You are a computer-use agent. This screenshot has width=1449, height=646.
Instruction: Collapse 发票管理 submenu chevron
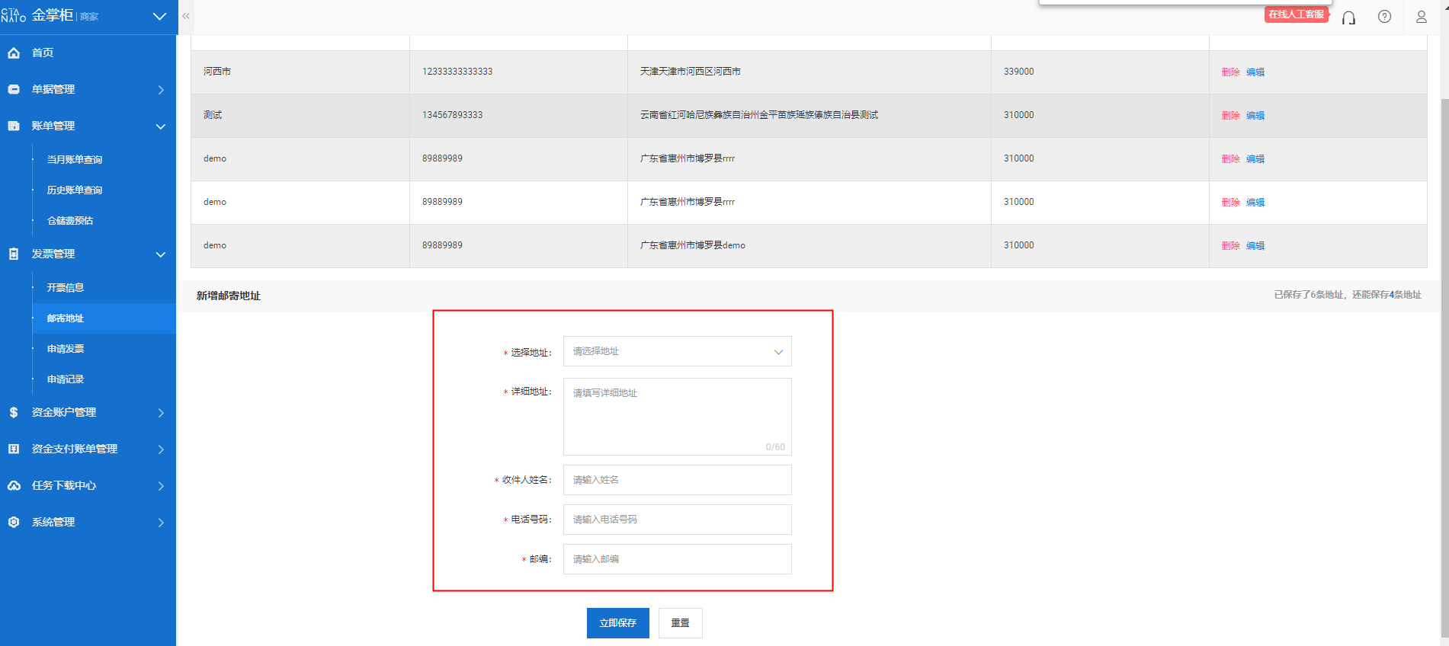pos(161,254)
